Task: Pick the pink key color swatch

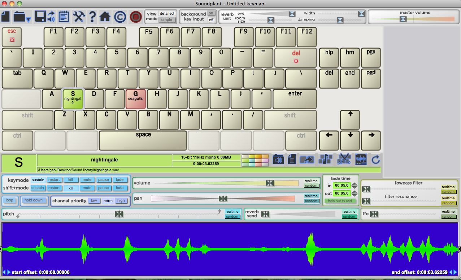Action: point(265,160)
